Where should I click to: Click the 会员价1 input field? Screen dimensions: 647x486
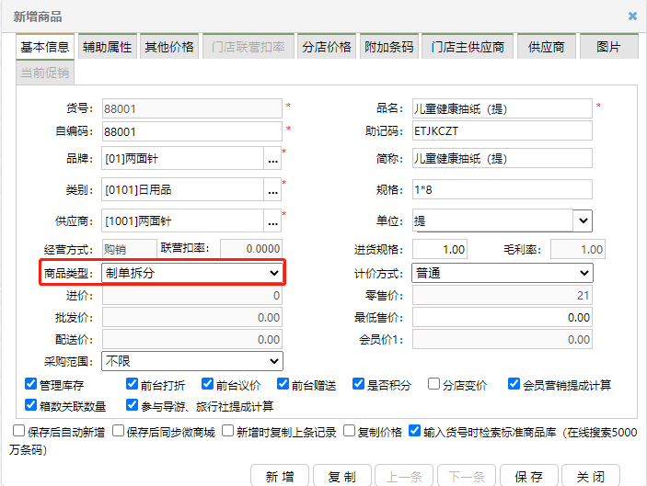click(x=503, y=339)
